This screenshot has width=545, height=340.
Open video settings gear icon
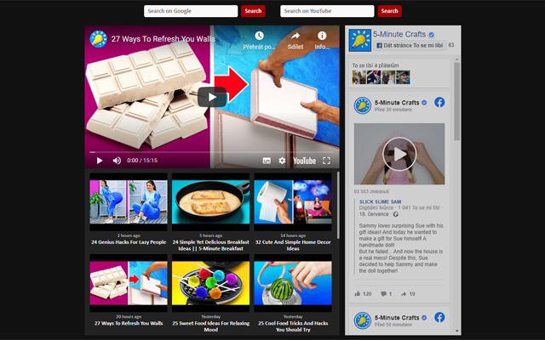click(x=282, y=161)
